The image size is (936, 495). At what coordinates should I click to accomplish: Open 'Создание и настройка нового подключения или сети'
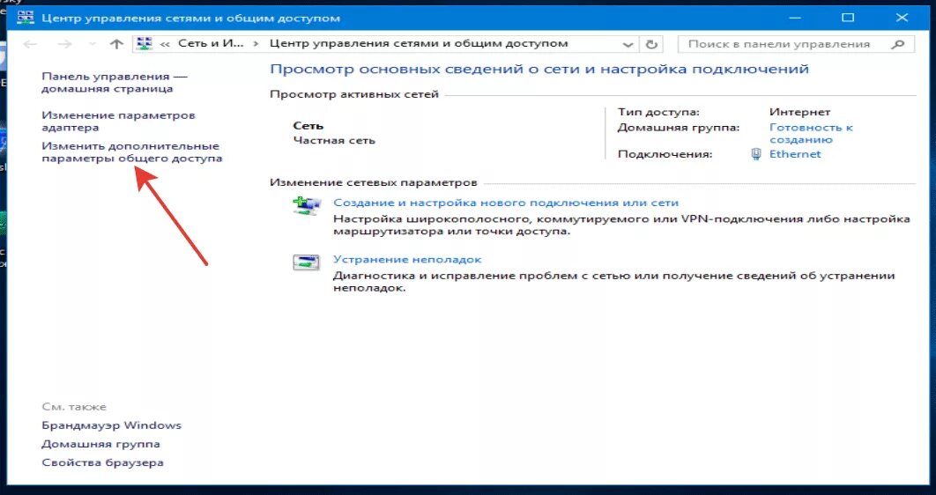(x=506, y=203)
